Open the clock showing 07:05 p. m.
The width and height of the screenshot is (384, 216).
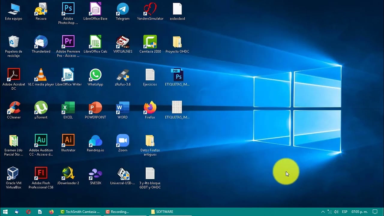click(359, 211)
